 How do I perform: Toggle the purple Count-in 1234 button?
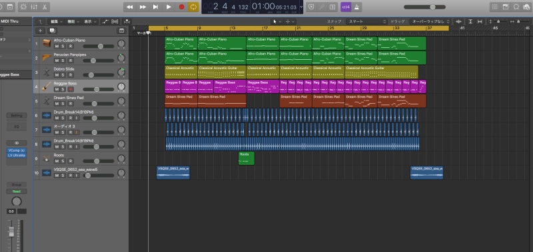point(345,7)
